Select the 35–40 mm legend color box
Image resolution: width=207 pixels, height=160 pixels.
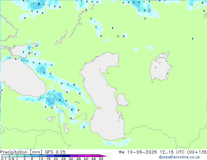tap(81, 156)
